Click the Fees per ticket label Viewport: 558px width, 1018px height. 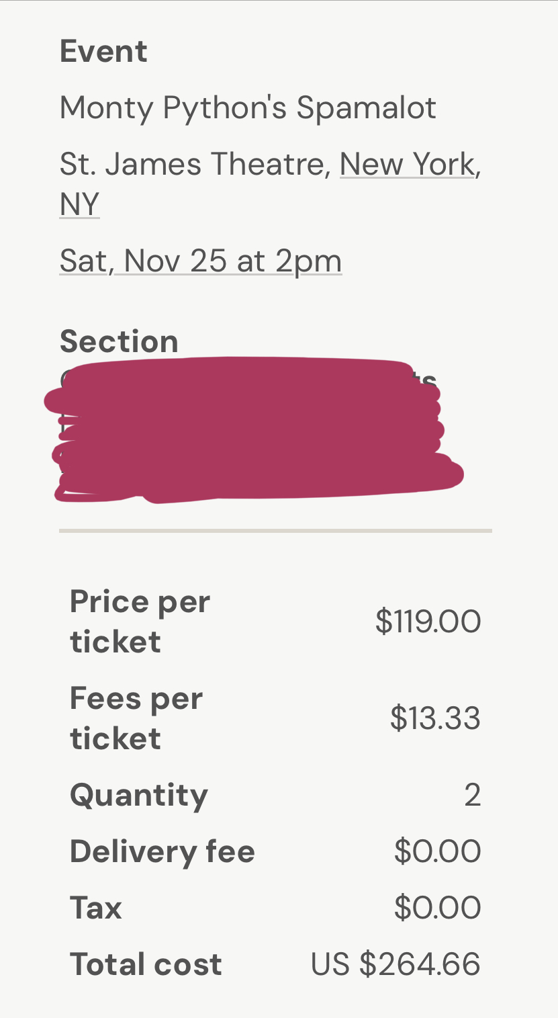pos(136,718)
